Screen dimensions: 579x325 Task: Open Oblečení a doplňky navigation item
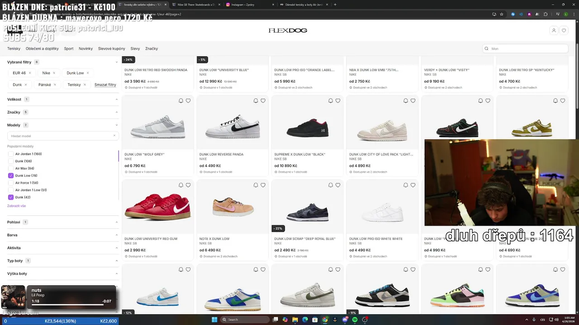click(x=42, y=49)
